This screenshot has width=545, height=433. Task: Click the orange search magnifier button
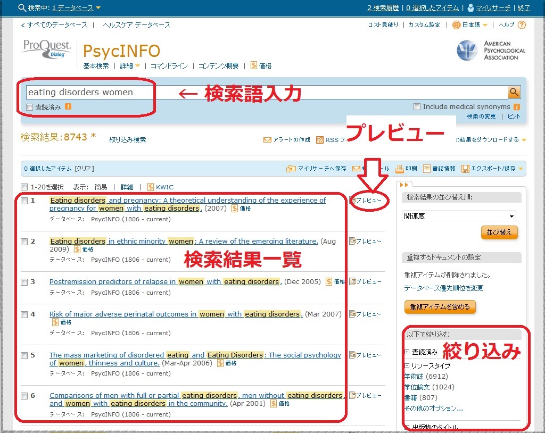[514, 92]
